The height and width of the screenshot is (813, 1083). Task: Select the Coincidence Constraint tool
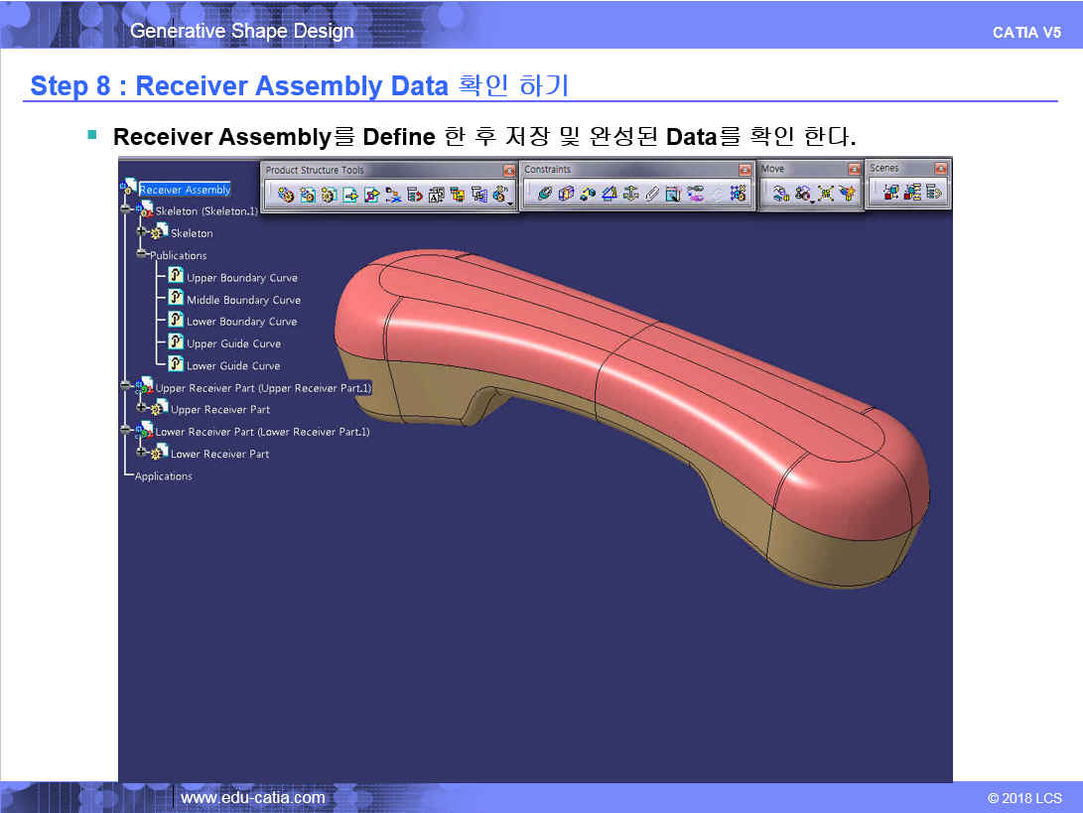(x=545, y=195)
